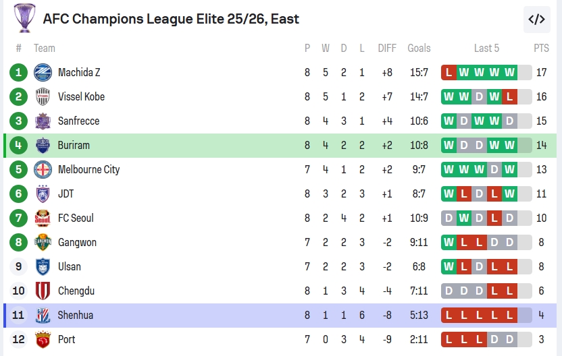This screenshot has height=356, width=562.
Task: Open the JDT team name link
Action: 66,194
